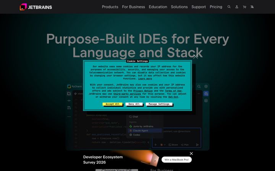Viewport: 275px width, 171px height.
Task: Dismiss the Developer Ecosystem Survey banner
Action: 191,154
